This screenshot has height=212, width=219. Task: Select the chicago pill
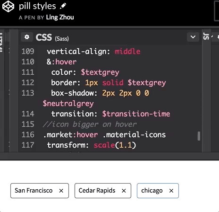(158, 191)
